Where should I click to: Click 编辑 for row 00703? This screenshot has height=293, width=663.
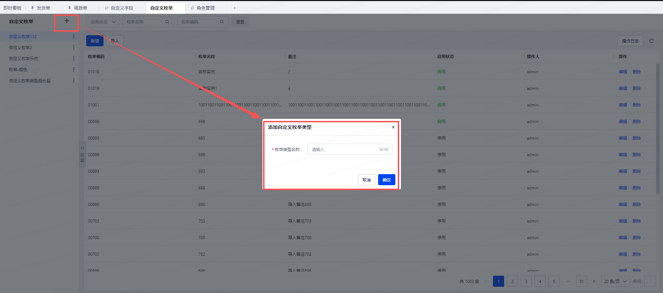tap(623, 221)
